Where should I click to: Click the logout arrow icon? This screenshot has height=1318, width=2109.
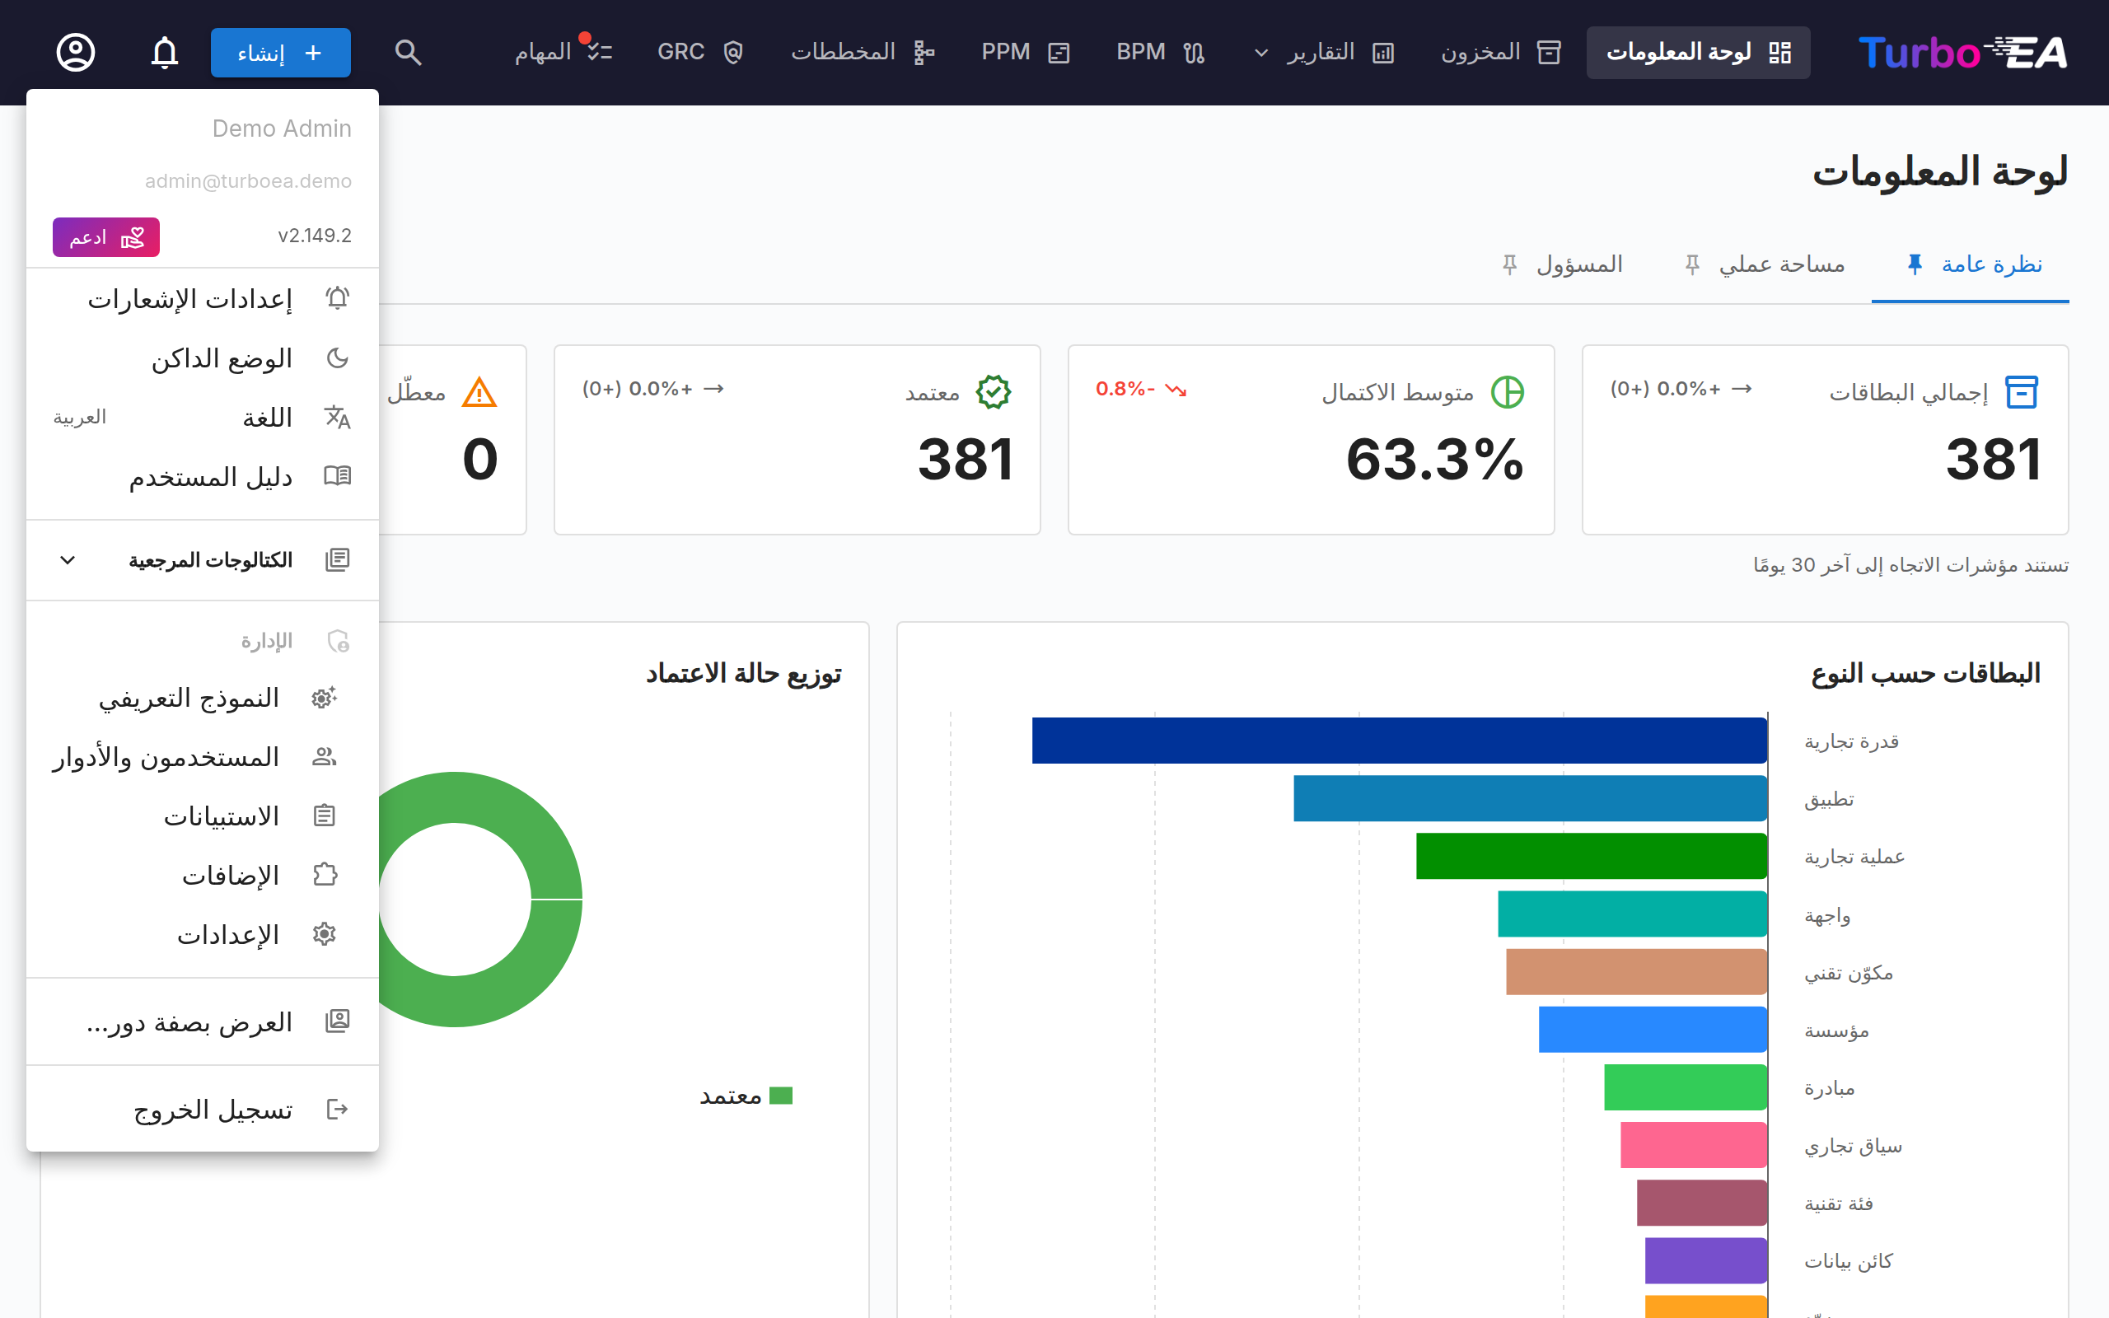click(x=337, y=1110)
